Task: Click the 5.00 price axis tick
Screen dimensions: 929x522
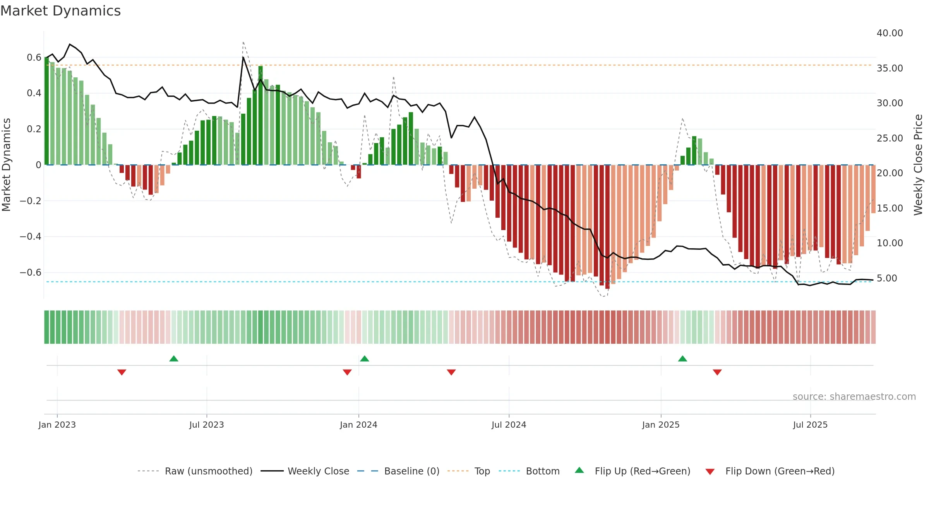Action: pos(887,278)
